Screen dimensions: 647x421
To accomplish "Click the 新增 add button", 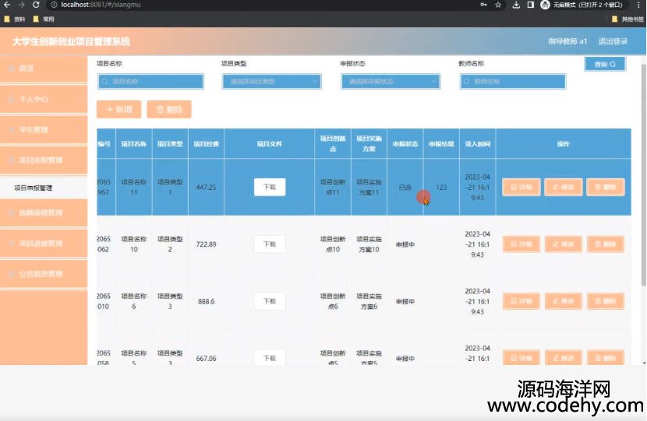I will (x=118, y=110).
